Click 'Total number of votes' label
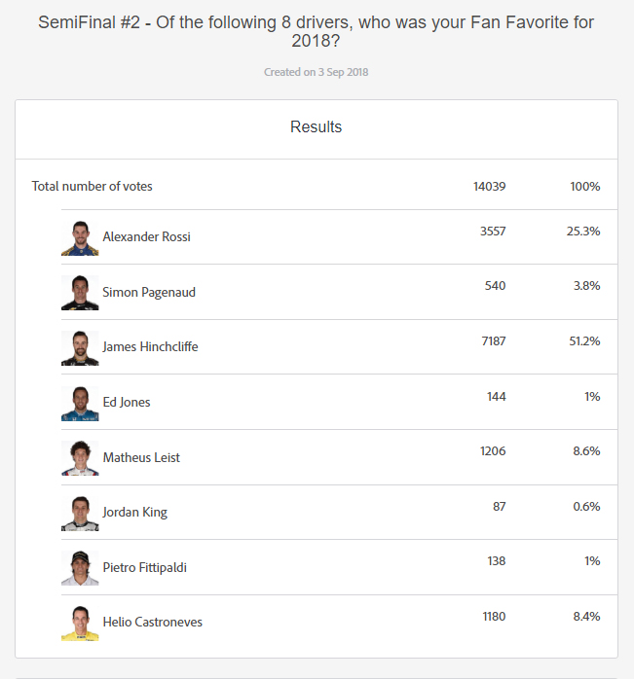Image resolution: width=634 pixels, height=679 pixels. [93, 187]
